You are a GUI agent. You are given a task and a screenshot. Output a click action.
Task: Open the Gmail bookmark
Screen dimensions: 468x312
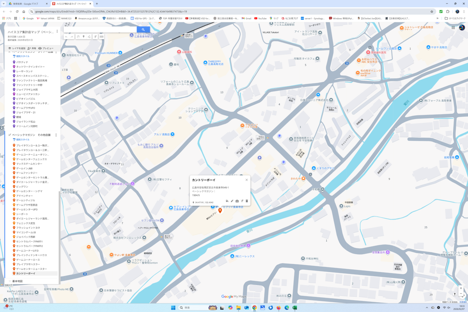[x=246, y=18]
